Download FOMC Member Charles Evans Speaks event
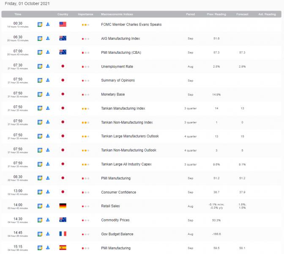 48,24
